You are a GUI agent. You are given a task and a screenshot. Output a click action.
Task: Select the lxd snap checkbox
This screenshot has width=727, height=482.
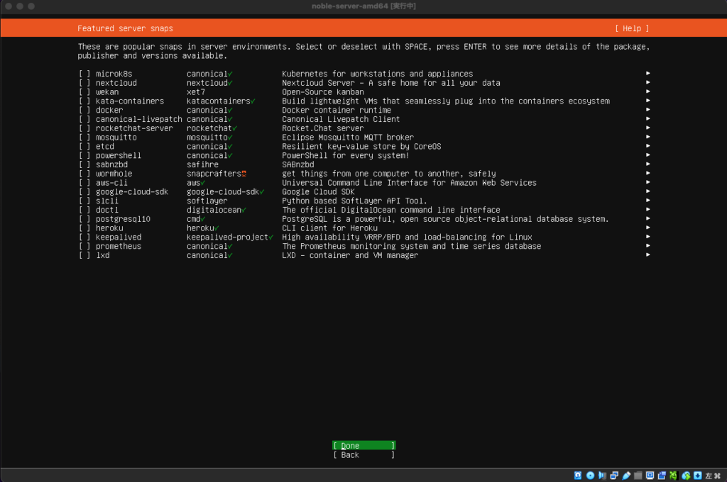coord(84,255)
